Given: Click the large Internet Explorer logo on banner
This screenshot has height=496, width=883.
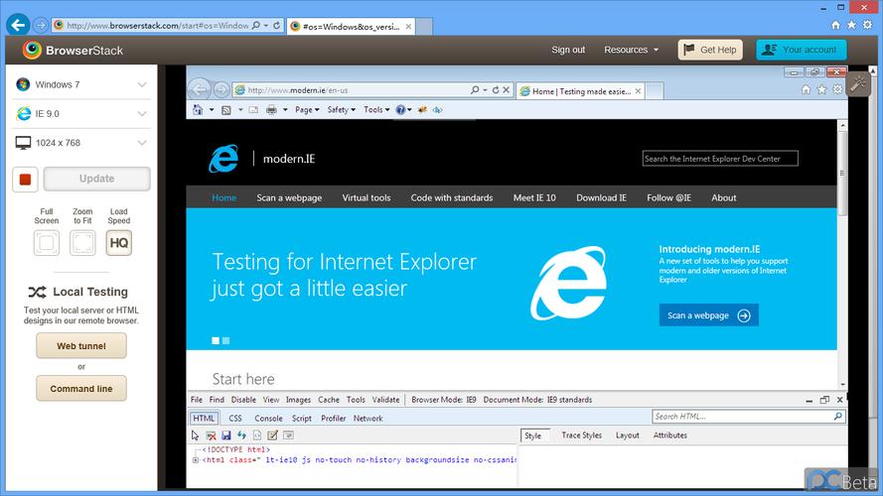Looking at the screenshot, I should 569,283.
